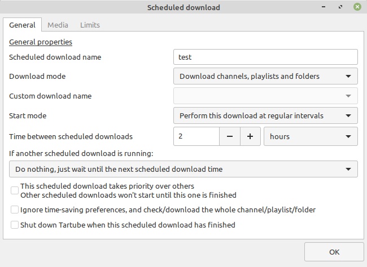Confirm settings with the OK button
This screenshot has height=267, width=367.
[x=334, y=252]
